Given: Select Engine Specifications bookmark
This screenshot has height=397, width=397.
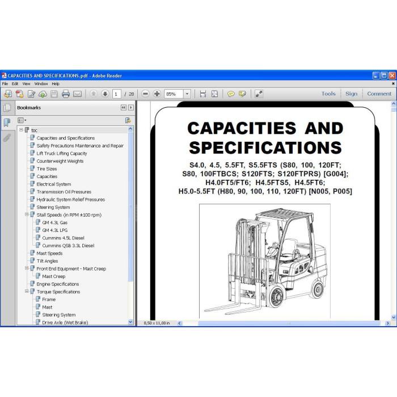Looking at the screenshot, I should (x=57, y=284).
